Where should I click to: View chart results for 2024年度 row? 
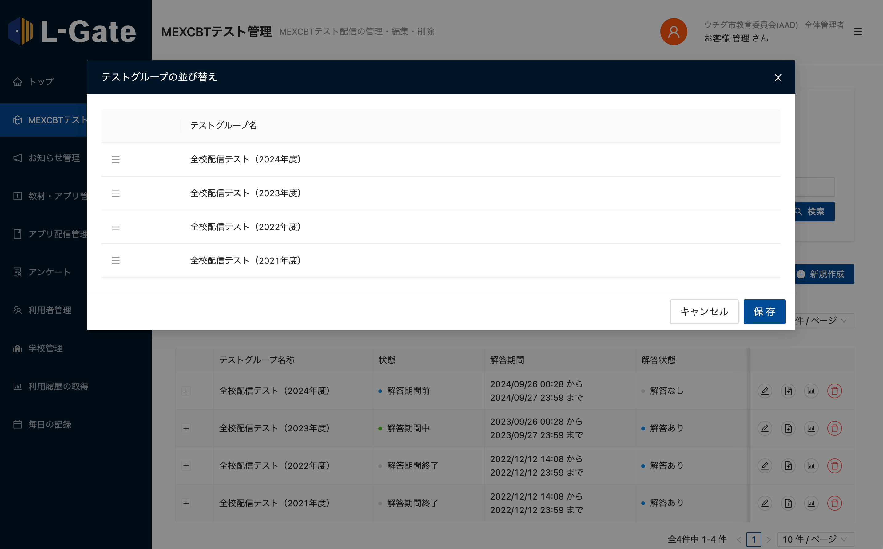coord(811,391)
